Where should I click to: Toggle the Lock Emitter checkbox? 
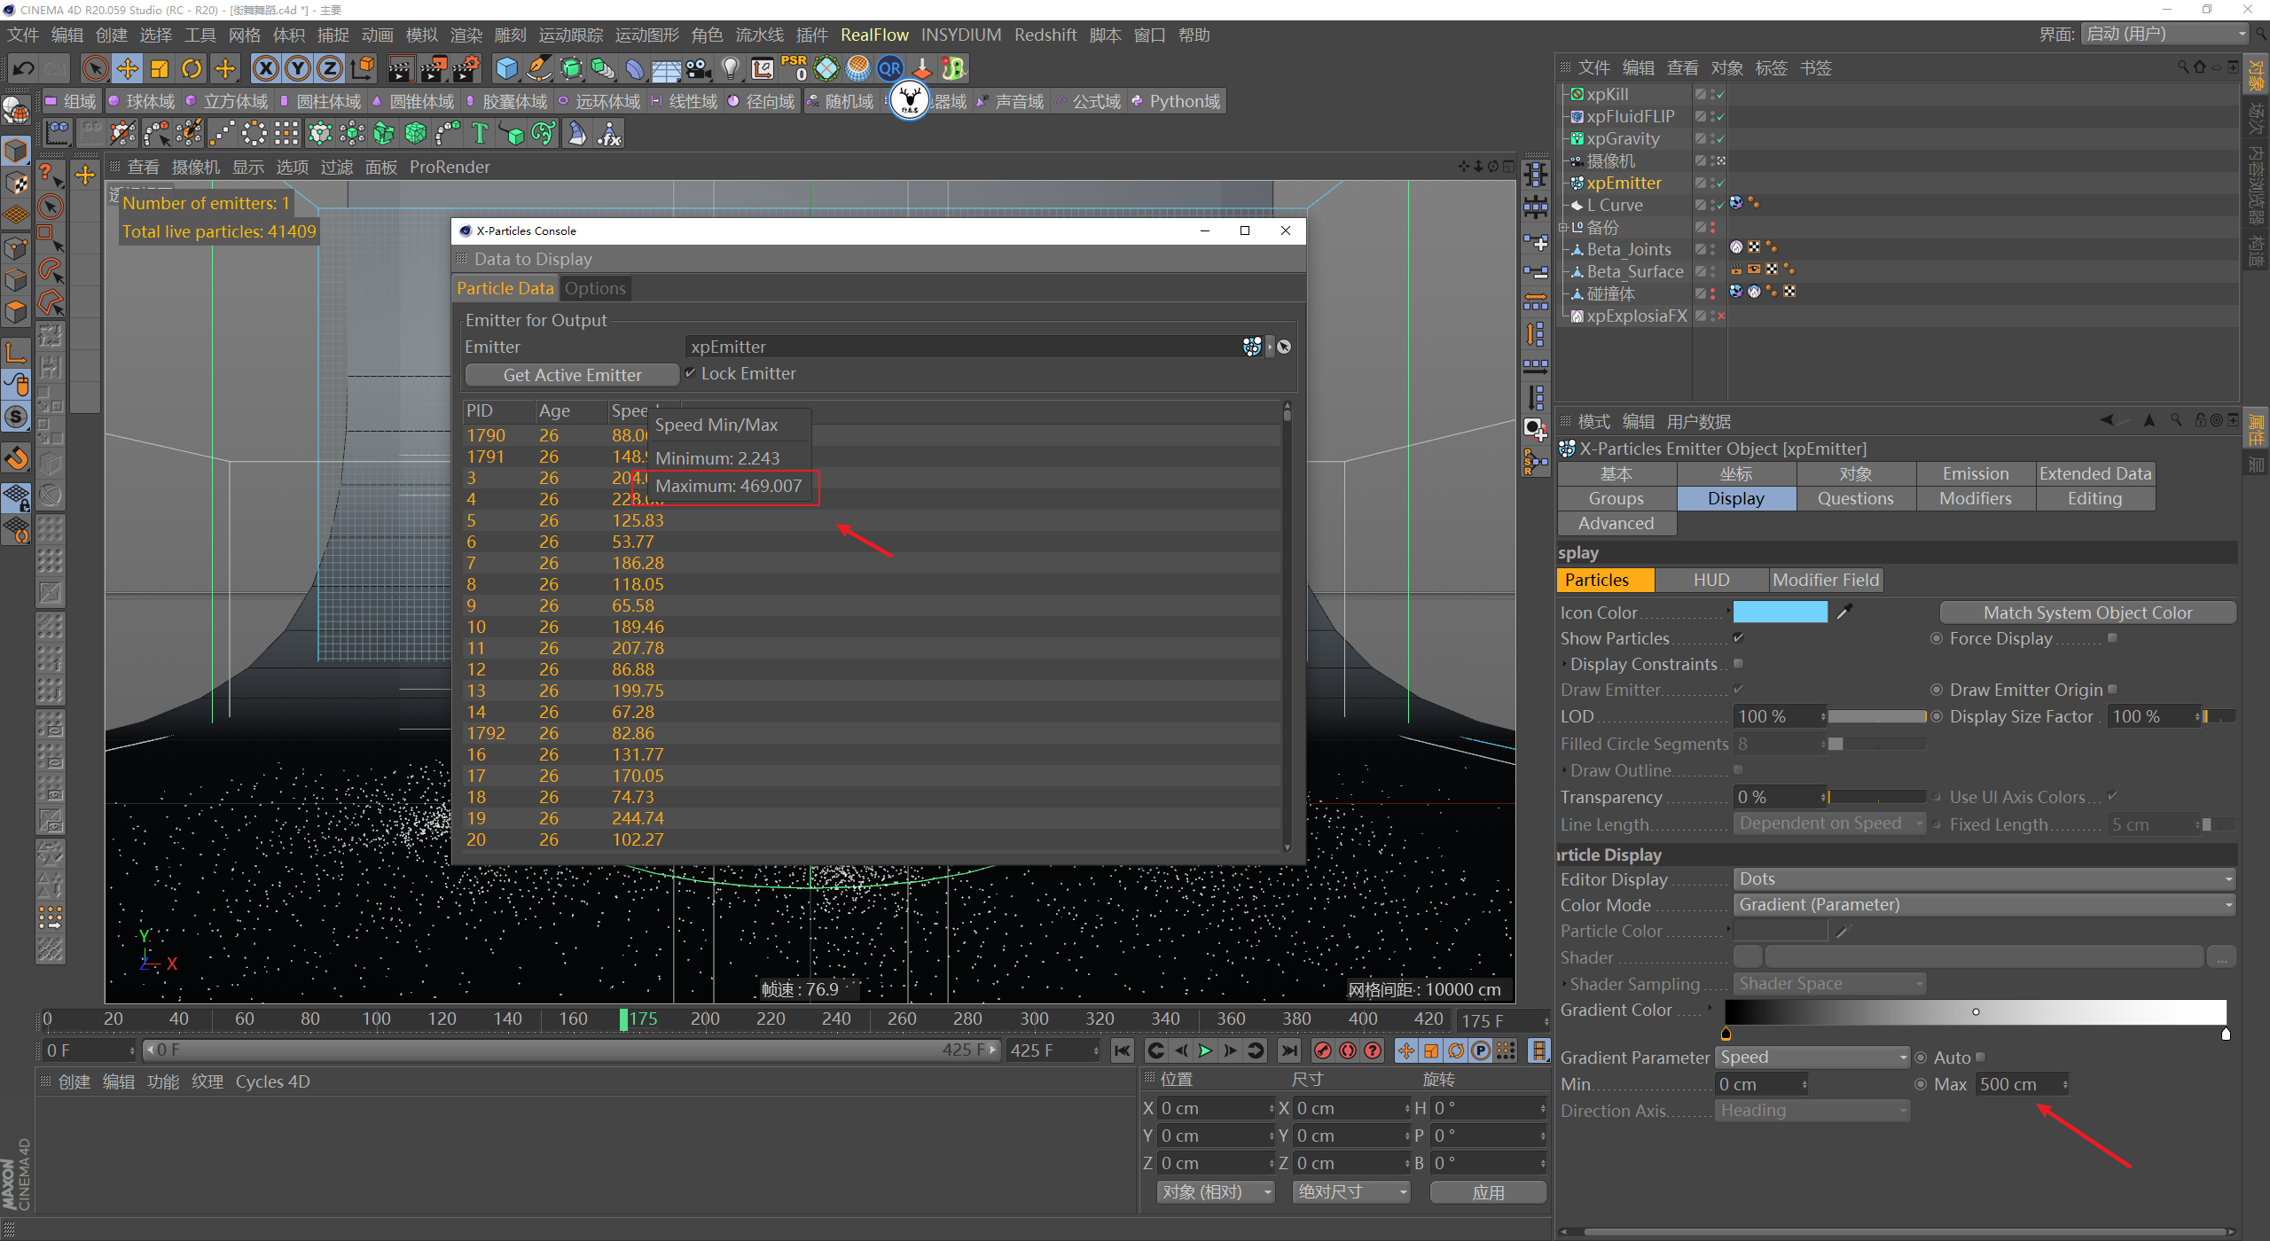(691, 373)
